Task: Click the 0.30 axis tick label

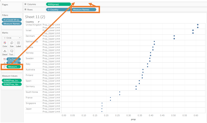Action: (129, 115)
